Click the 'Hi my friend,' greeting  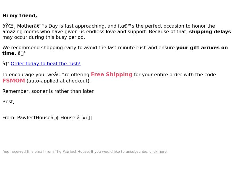point(20,16)
